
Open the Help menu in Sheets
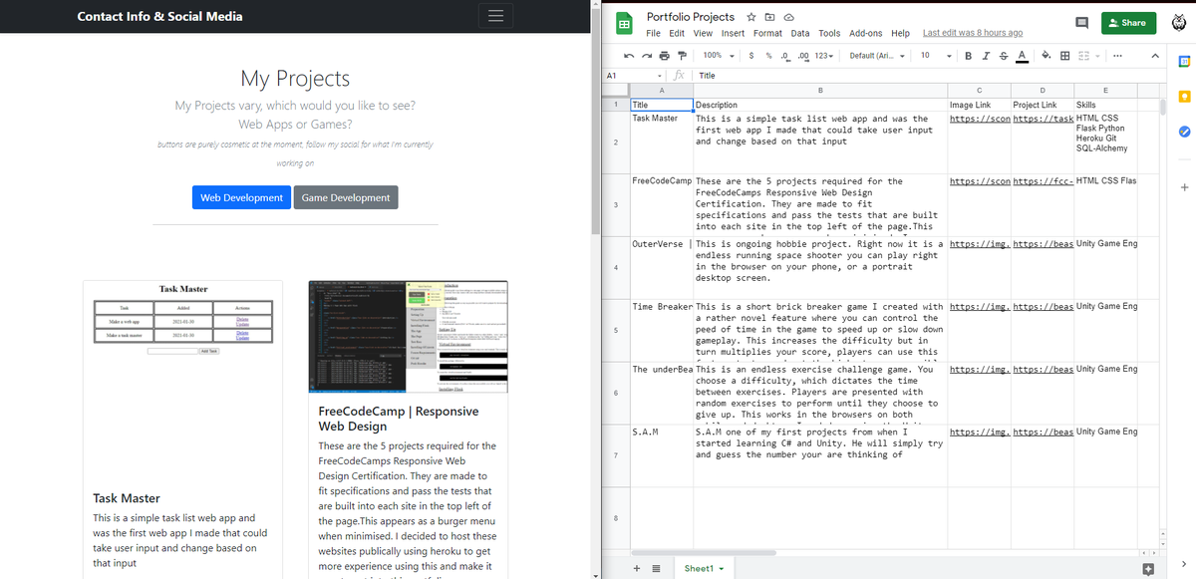(900, 33)
